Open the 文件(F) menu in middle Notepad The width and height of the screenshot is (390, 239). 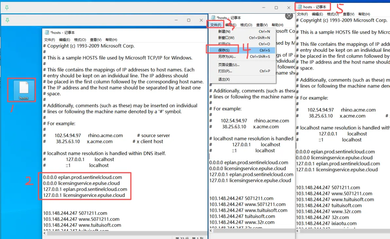pos(215,25)
